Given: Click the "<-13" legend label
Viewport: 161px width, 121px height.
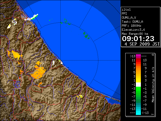Looking at the screenshot, I should click(145, 113).
